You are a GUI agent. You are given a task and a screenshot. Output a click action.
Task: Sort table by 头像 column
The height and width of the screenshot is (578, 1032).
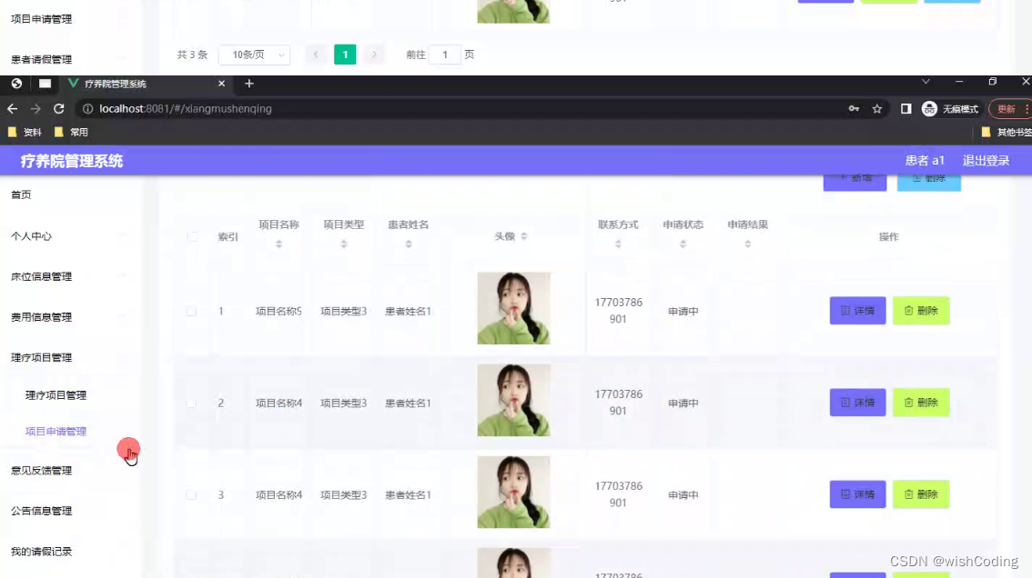click(524, 236)
